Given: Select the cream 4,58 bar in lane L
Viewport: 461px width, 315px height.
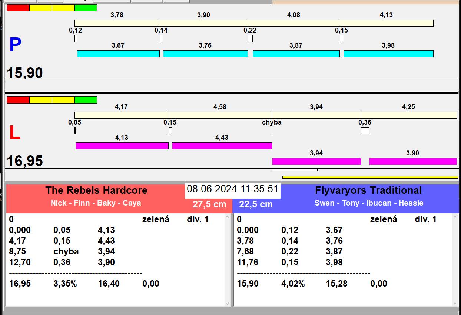Looking at the screenshot, I should click(x=220, y=115).
